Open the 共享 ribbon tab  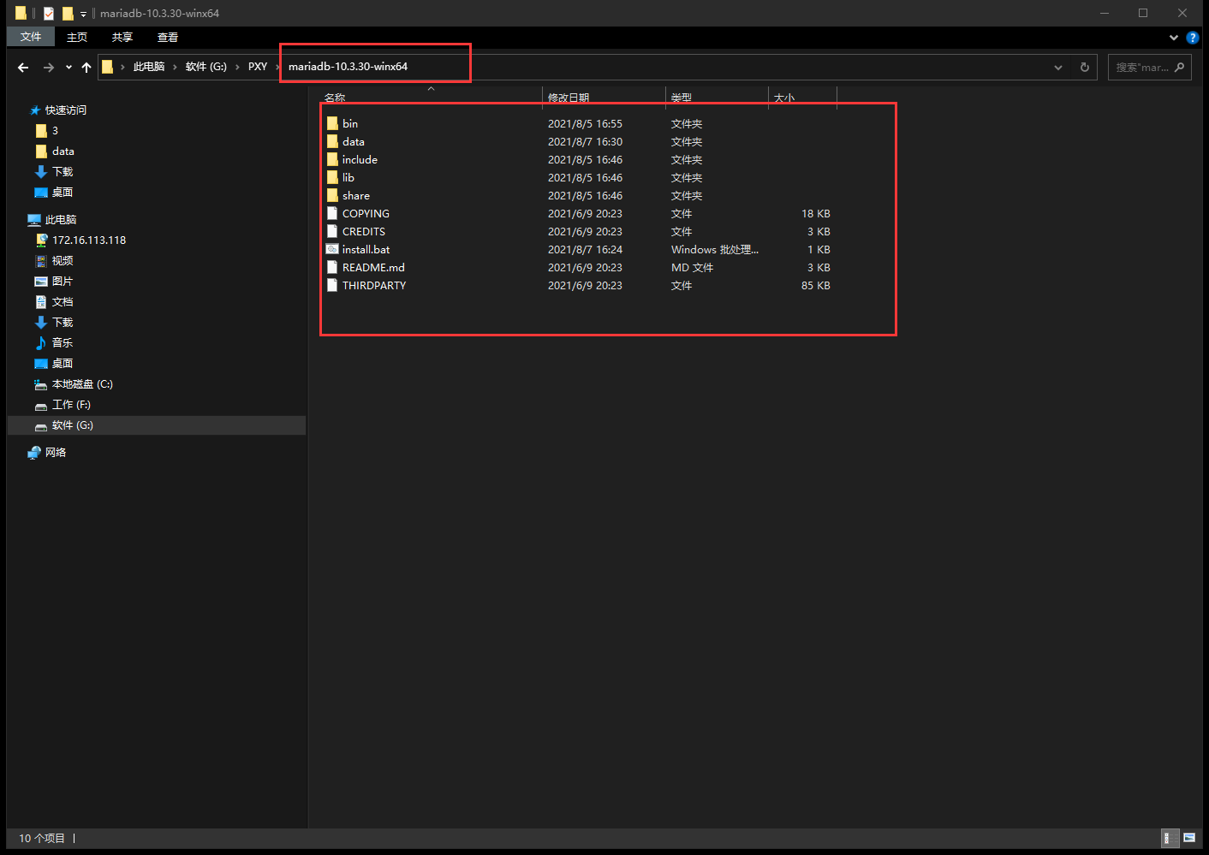click(x=122, y=37)
